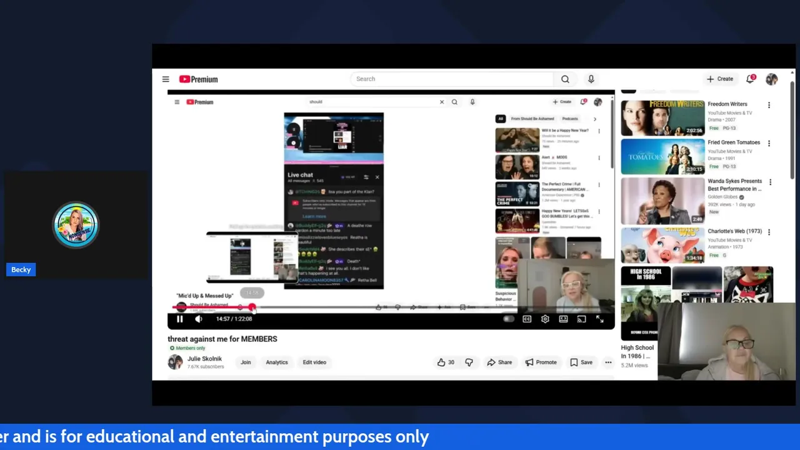Expand chips with right chevron arrow

(x=595, y=119)
